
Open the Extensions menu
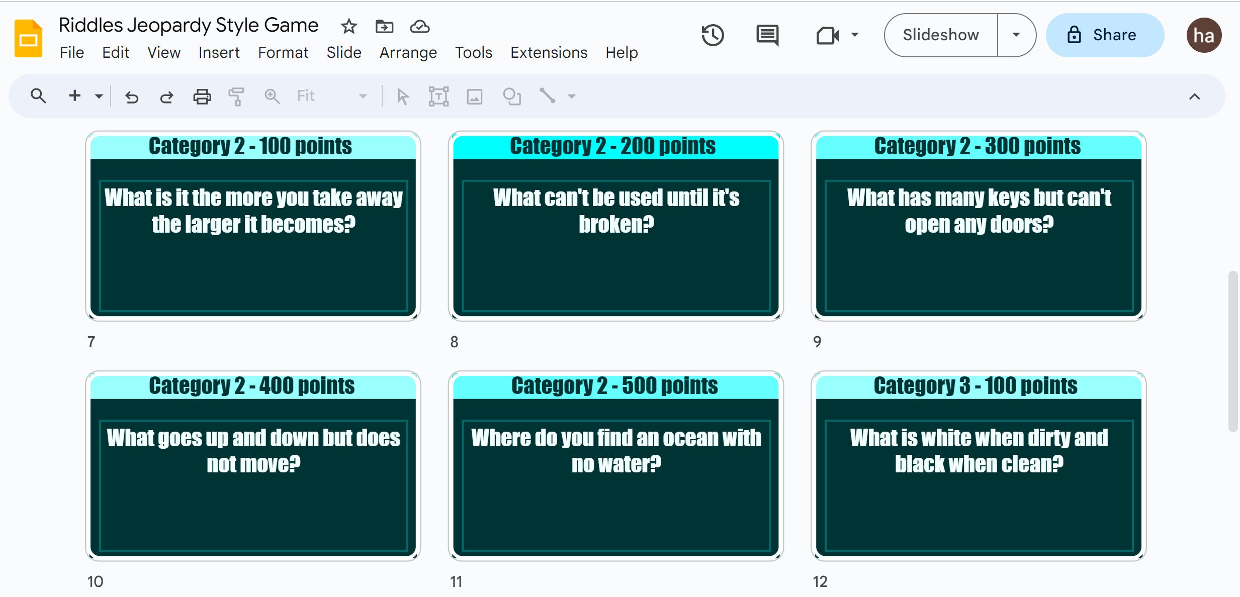pyautogui.click(x=549, y=52)
